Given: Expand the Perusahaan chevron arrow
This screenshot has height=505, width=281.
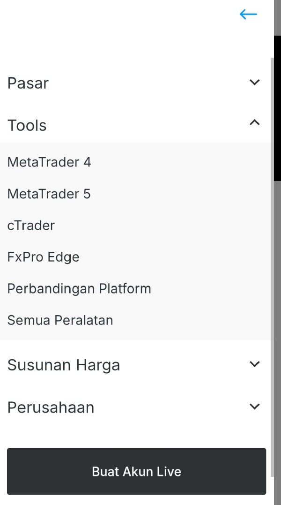Looking at the screenshot, I should coord(255,407).
